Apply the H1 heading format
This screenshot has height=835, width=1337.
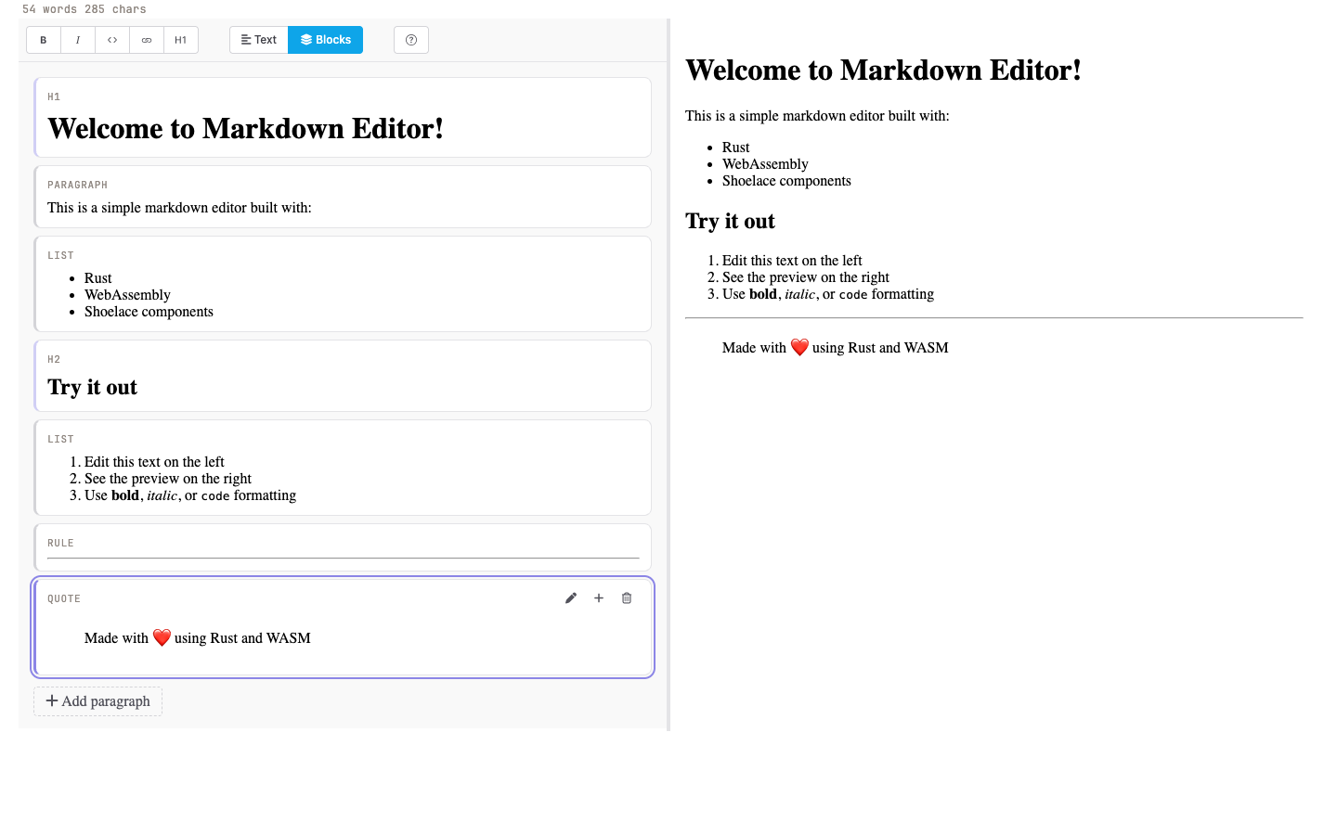point(181,40)
